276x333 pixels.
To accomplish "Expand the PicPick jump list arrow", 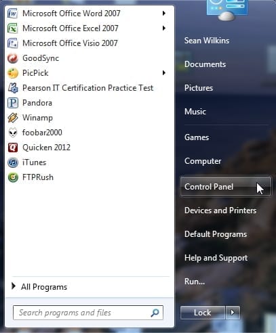I will click(164, 73).
